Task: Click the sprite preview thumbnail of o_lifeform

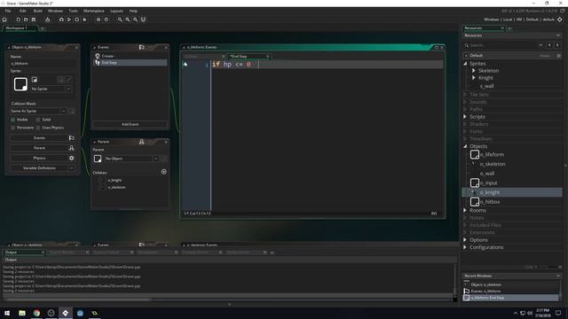Action: (20, 84)
